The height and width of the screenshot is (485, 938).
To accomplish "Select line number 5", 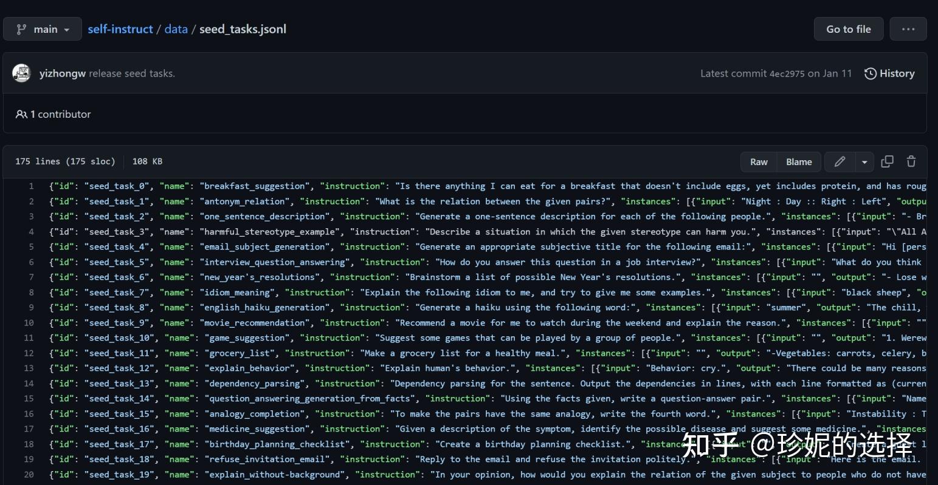I will (x=31, y=247).
